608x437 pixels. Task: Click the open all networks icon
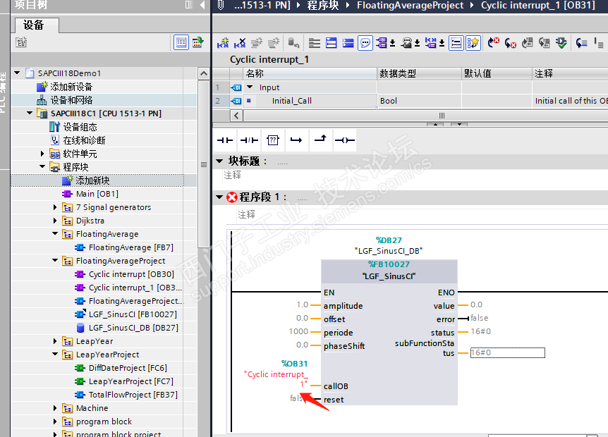[x=331, y=42]
